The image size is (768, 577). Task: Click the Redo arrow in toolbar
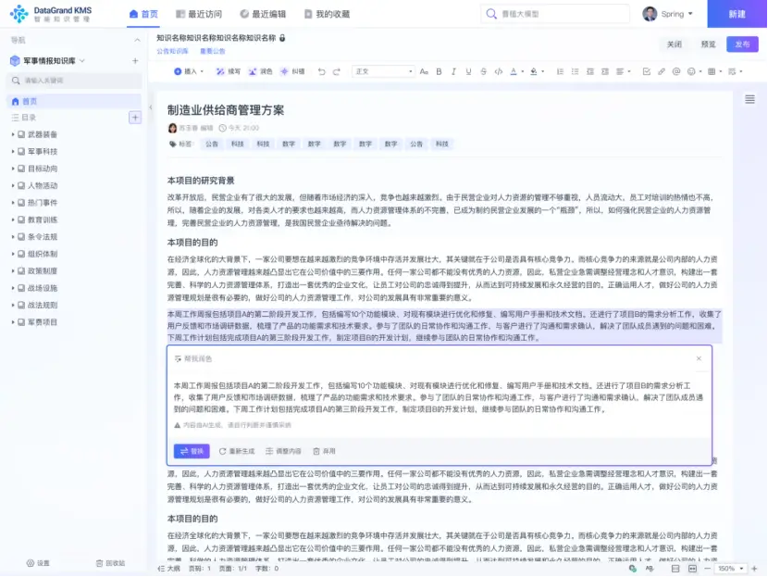tap(337, 71)
